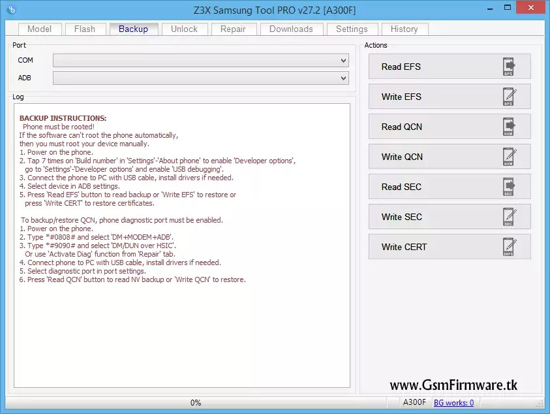
Task: Click the A300F model status entry
Action: 414,402
